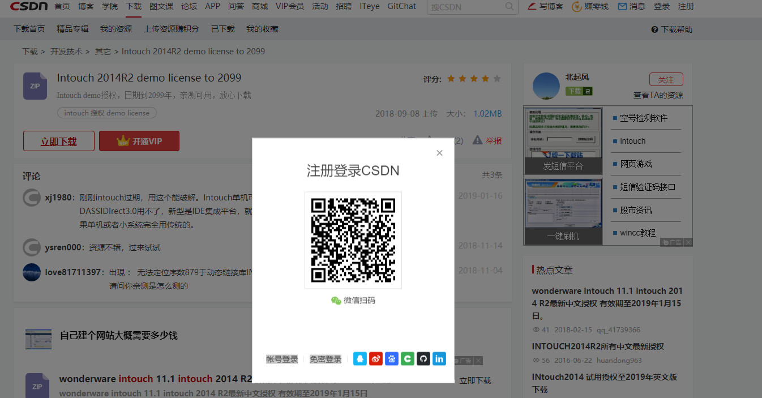Click the 发短信平台 ad thumbnail

[563, 141]
